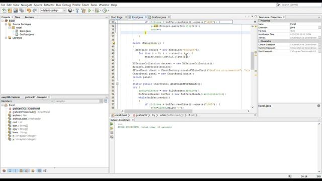Click the magnifier icon in search box
The height and width of the screenshot is (181, 322).
click(278, 5)
